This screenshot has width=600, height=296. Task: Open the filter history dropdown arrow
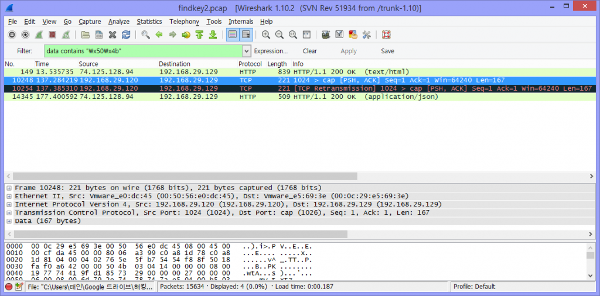point(247,51)
